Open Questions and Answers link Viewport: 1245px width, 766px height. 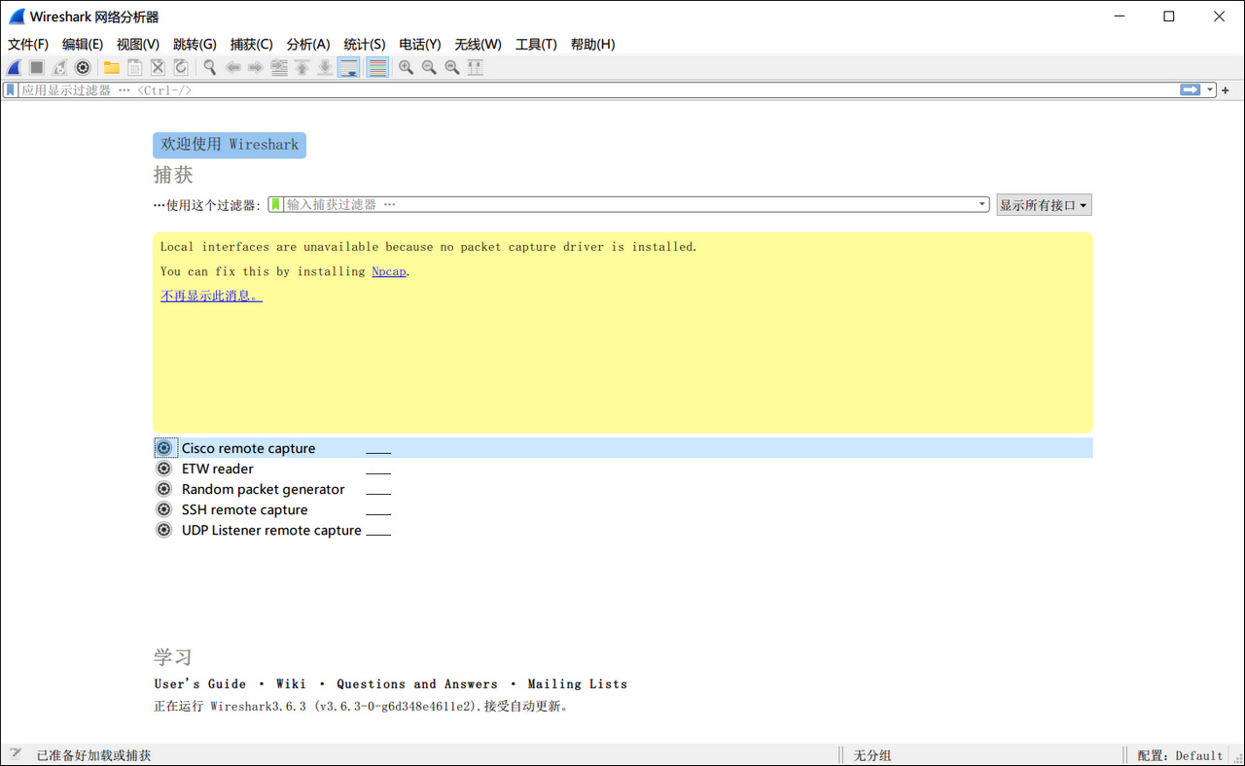coord(417,684)
